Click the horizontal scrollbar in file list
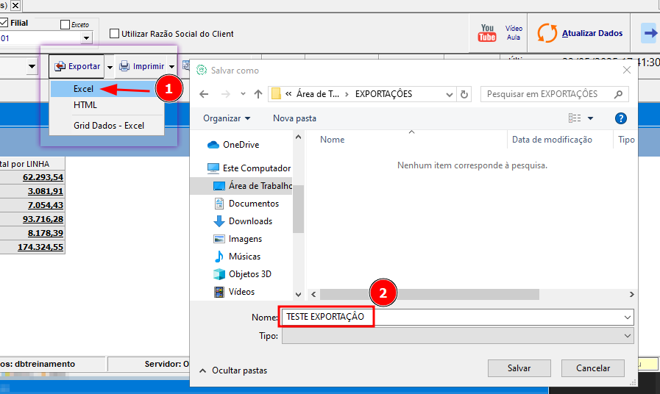660x394 pixels. point(430,294)
